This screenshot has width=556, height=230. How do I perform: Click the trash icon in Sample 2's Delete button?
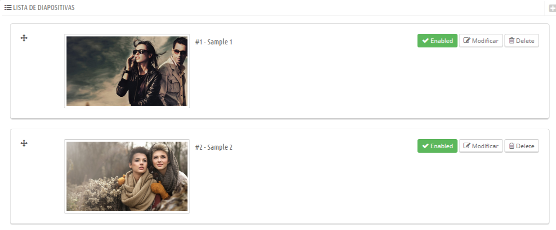coord(511,146)
